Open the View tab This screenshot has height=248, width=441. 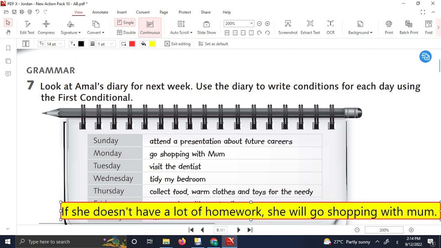pyautogui.click(x=79, y=12)
